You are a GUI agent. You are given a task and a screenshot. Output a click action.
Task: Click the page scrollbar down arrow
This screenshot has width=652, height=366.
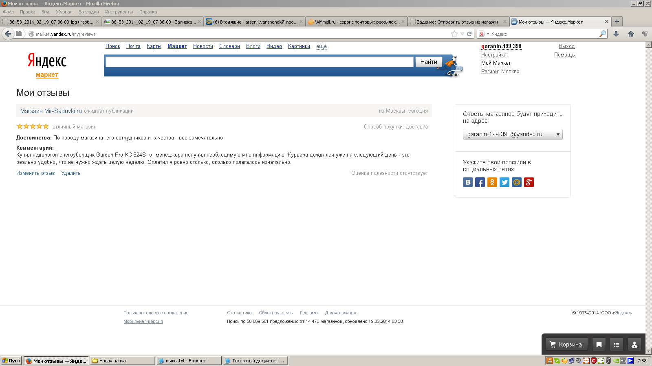coord(649,351)
